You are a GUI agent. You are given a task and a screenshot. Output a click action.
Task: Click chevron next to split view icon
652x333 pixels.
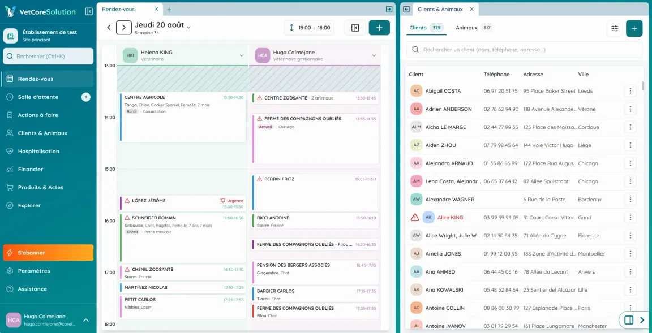point(642,320)
